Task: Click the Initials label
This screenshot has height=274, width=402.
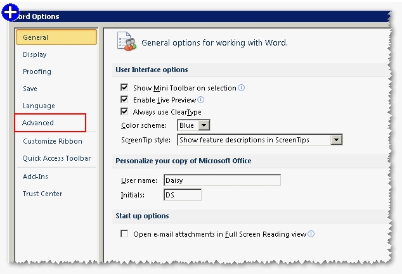Action: coord(133,195)
